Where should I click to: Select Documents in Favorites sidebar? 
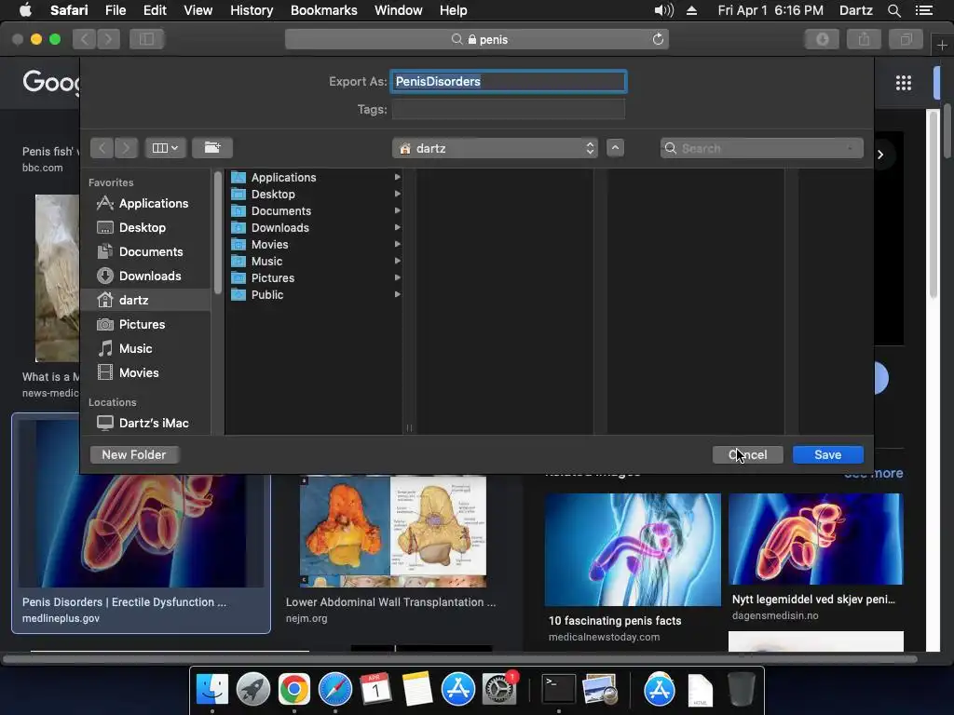click(146, 251)
